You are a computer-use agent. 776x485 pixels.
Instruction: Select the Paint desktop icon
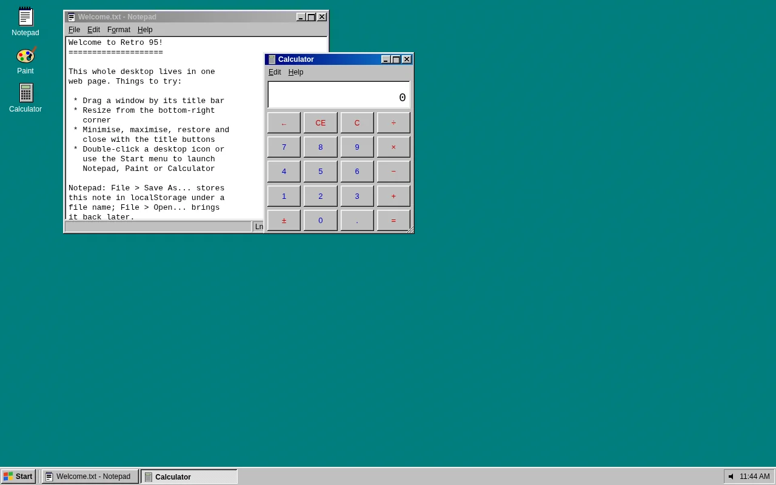point(25,60)
